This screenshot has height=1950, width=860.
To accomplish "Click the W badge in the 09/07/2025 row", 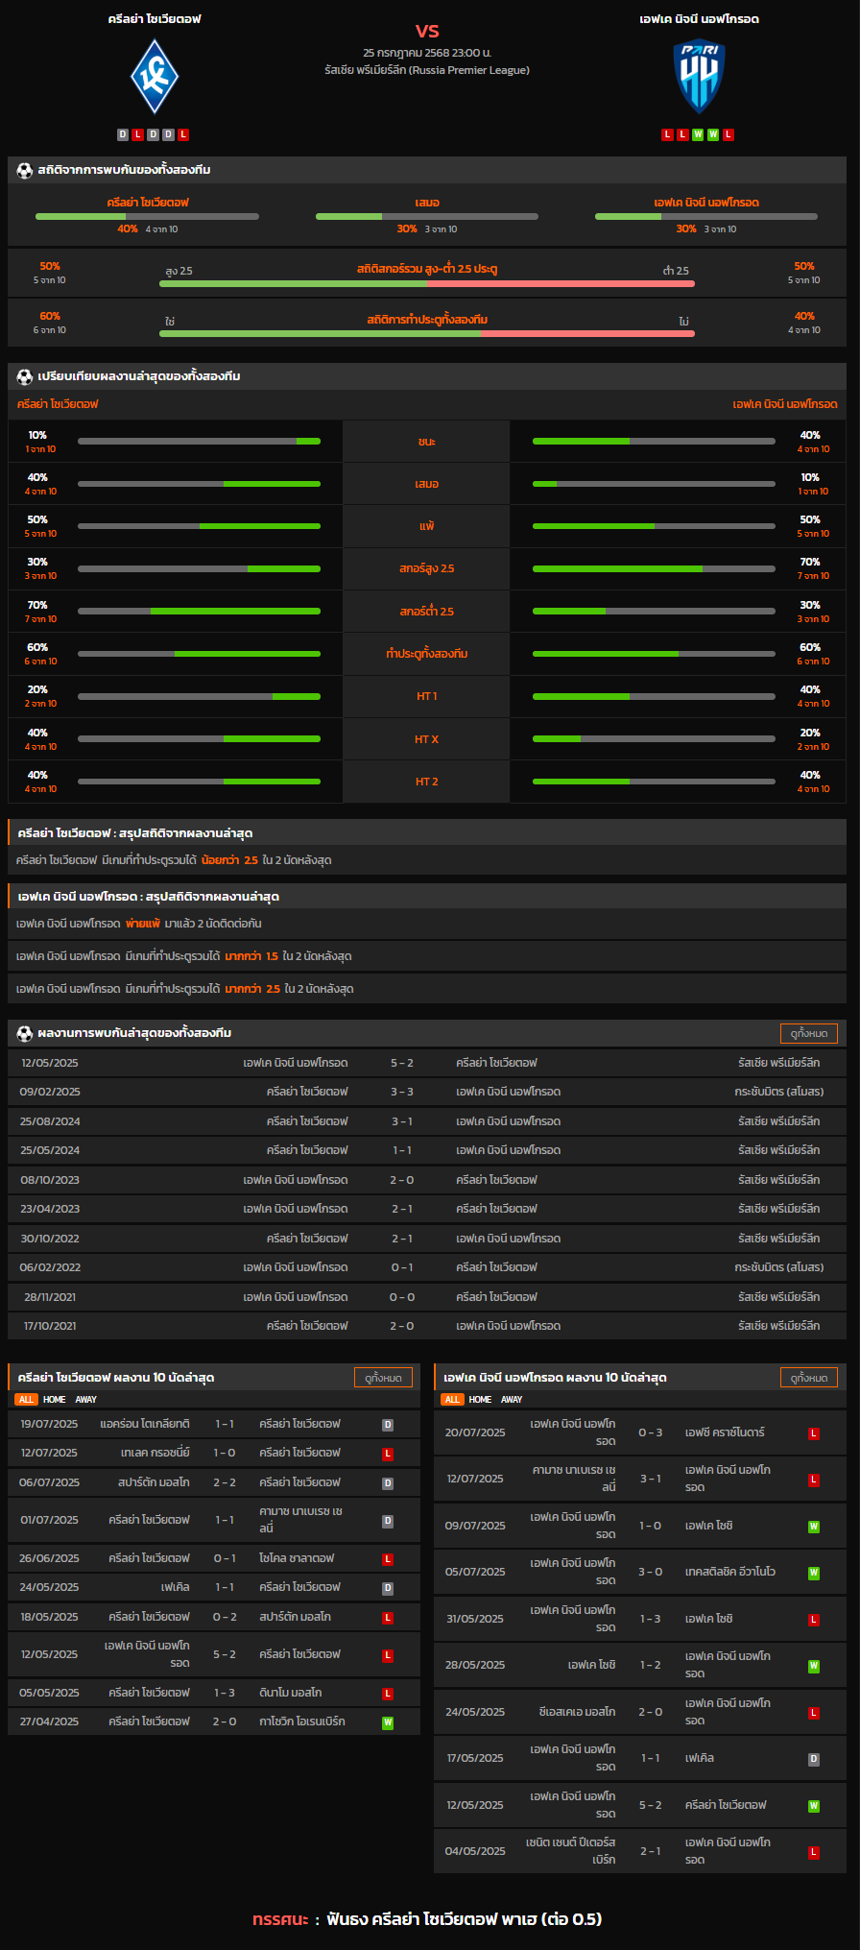I will tap(814, 1527).
